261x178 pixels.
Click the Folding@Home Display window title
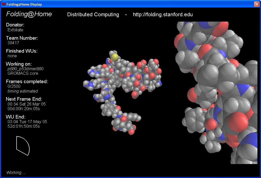tap(24, 4)
